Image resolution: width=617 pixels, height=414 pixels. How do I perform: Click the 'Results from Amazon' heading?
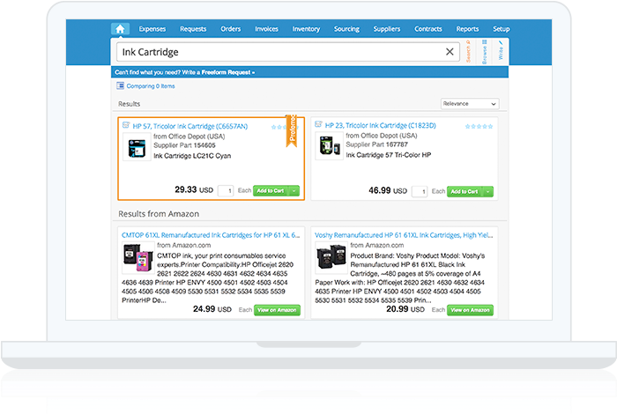tap(159, 214)
